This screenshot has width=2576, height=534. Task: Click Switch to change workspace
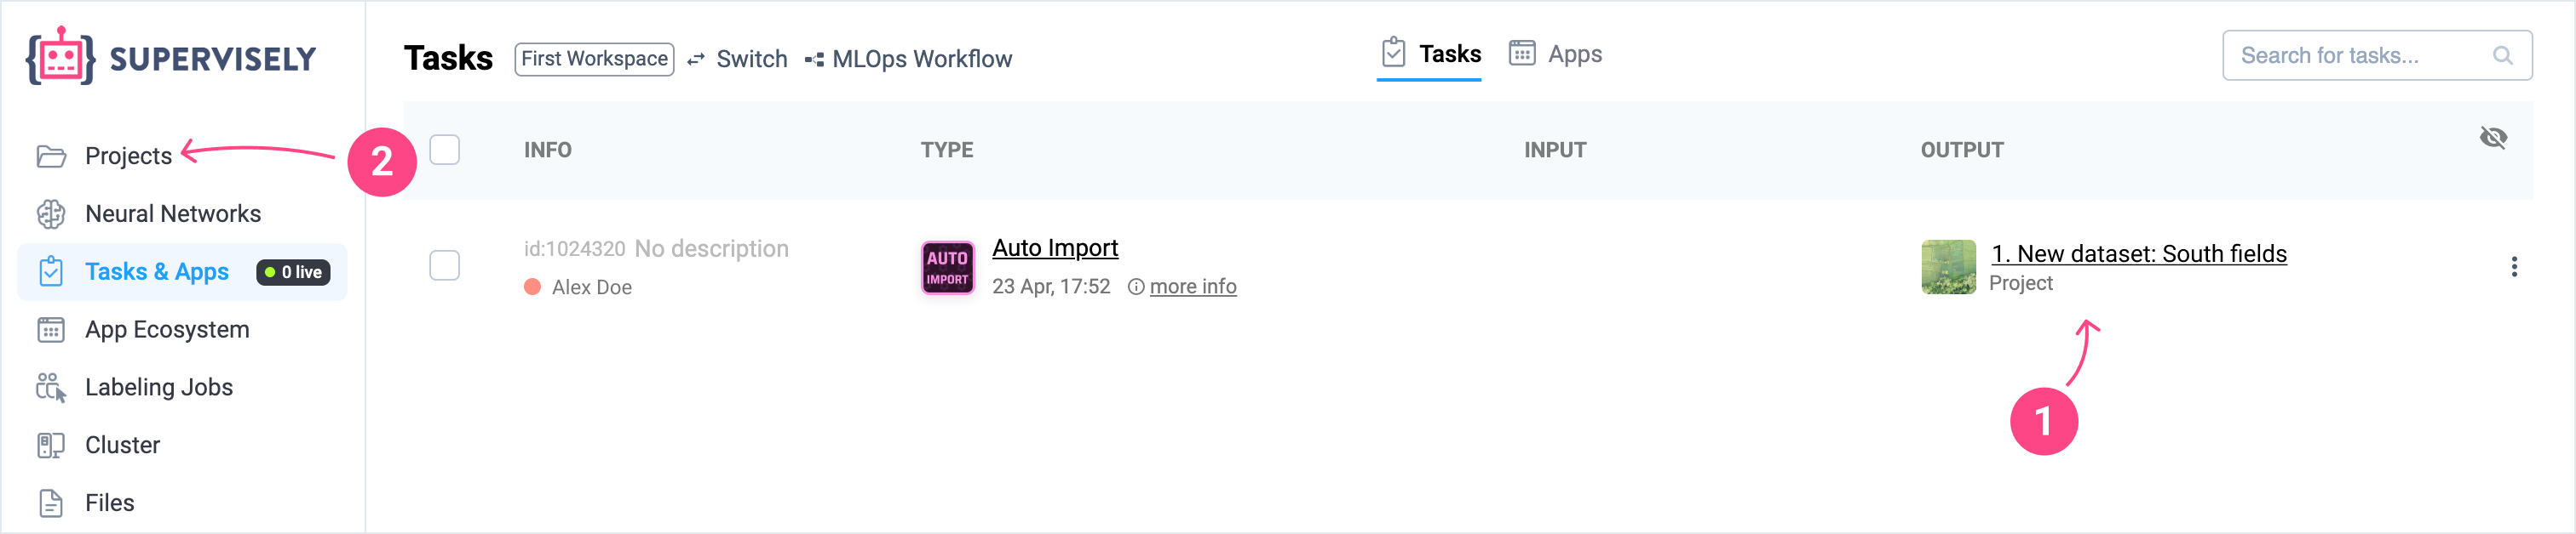[738, 59]
